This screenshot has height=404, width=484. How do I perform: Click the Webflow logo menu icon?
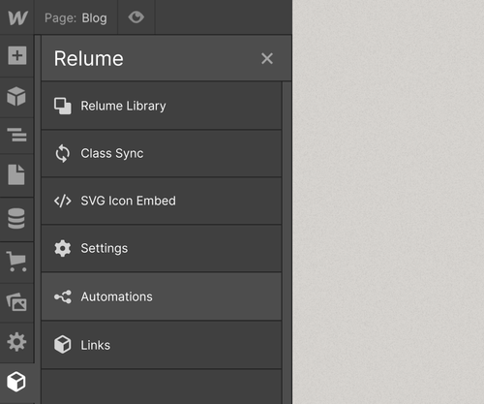coord(17,17)
